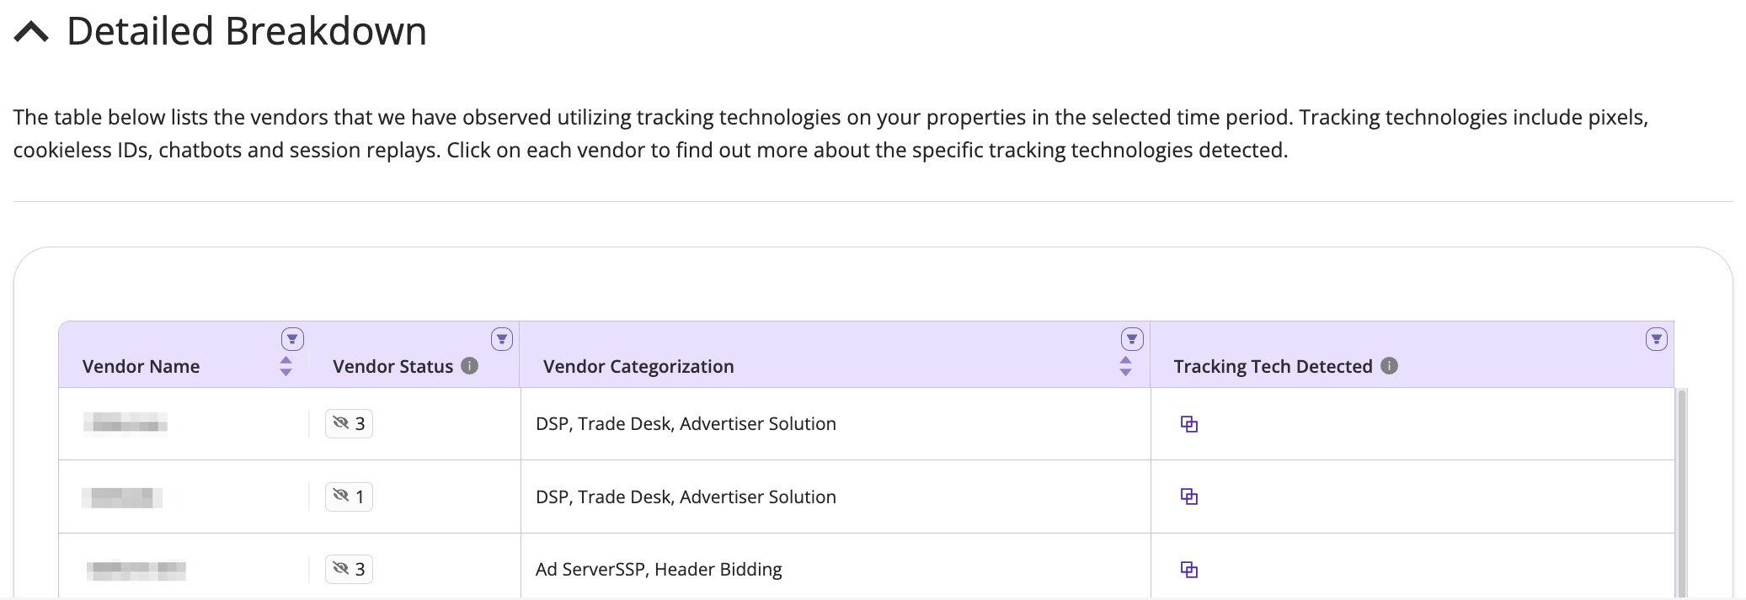Screen dimensions: 1746x600
Task: Click the tracking tech icon in third row
Action: point(1188,570)
